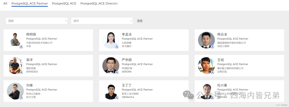
Task: Click the name 杨明珉
Action: (x=31, y=34)
